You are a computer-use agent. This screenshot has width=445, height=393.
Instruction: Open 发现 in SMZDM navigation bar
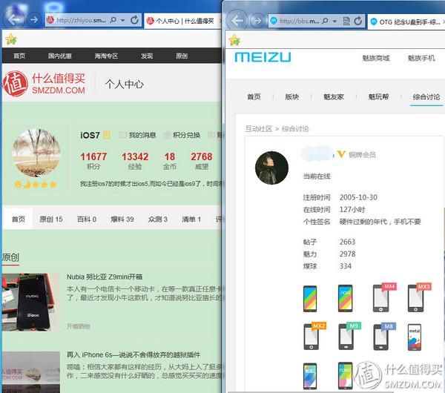click(147, 56)
